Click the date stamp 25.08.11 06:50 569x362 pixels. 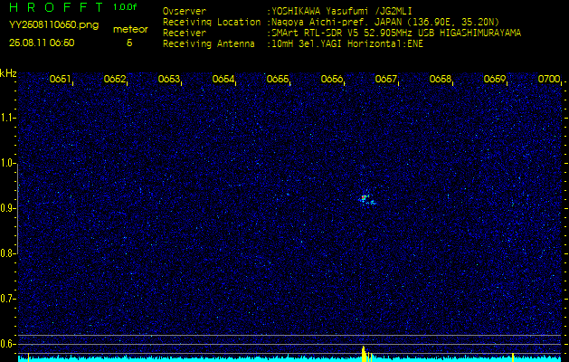pos(42,43)
